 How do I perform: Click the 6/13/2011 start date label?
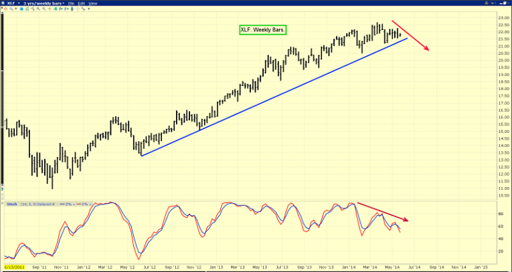click(x=14, y=266)
